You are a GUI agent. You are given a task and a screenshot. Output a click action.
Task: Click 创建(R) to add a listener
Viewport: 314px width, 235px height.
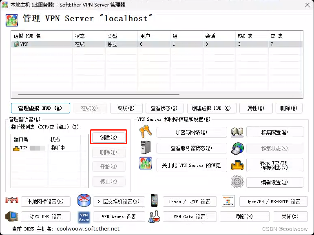108,137
